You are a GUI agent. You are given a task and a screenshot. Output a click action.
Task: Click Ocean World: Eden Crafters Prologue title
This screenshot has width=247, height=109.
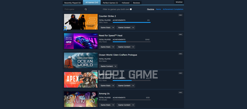pos(118,55)
